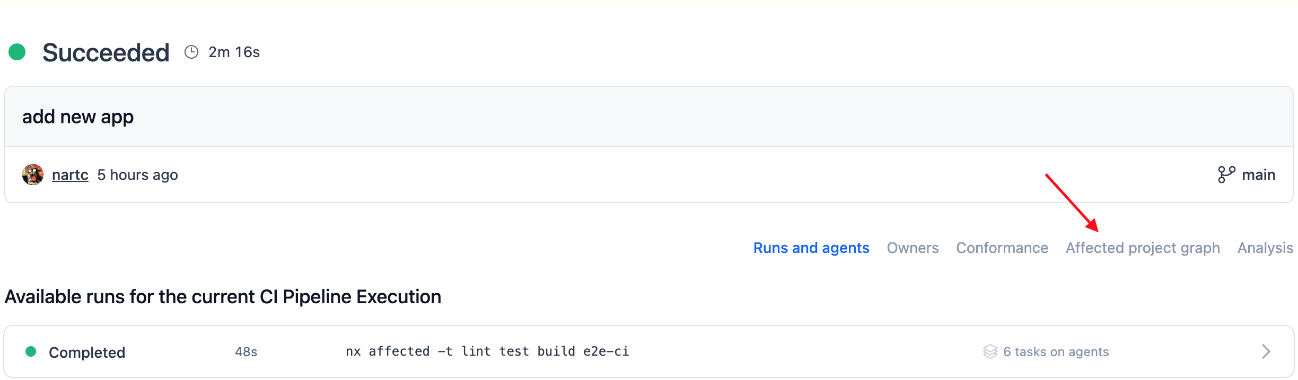Click the nx affected command text
The width and height of the screenshot is (1298, 380).
click(x=487, y=351)
